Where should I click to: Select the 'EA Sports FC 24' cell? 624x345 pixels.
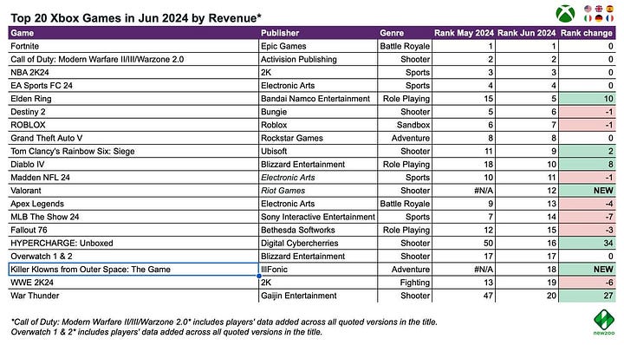pyautogui.click(x=133, y=86)
